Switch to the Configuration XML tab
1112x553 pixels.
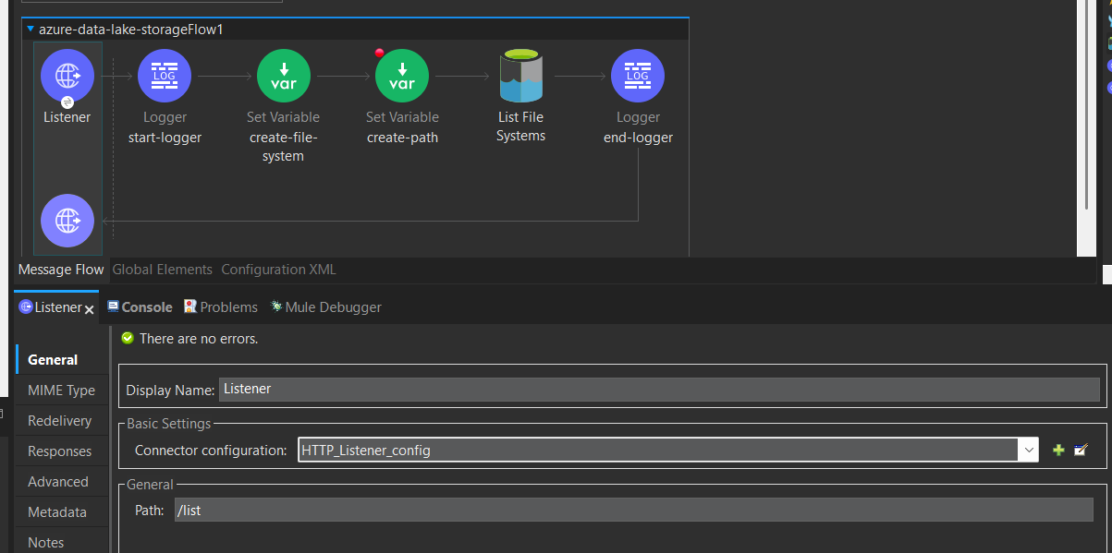[277, 269]
